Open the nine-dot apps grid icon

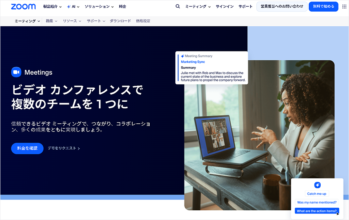coord(344,7)
